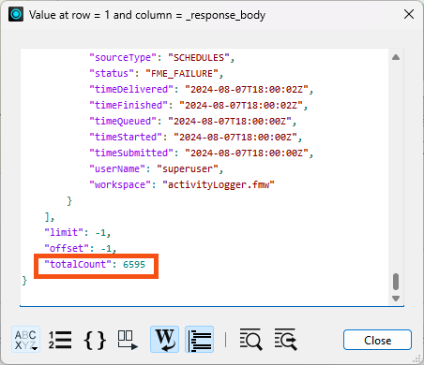This screenshot has height=365, width=424.
Task: Click the scrollbar up arrow
Action: (396, 57)
